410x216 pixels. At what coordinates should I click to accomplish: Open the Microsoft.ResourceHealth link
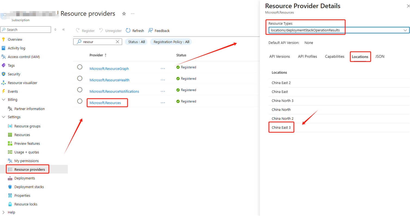coord(109,80)
